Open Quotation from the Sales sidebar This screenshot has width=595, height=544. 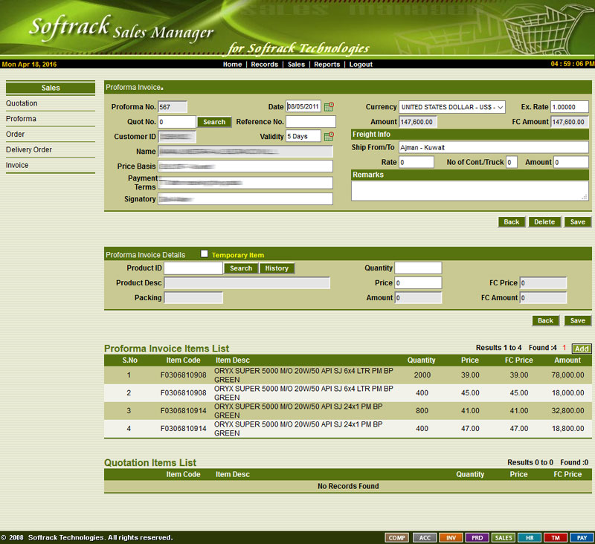22,103
